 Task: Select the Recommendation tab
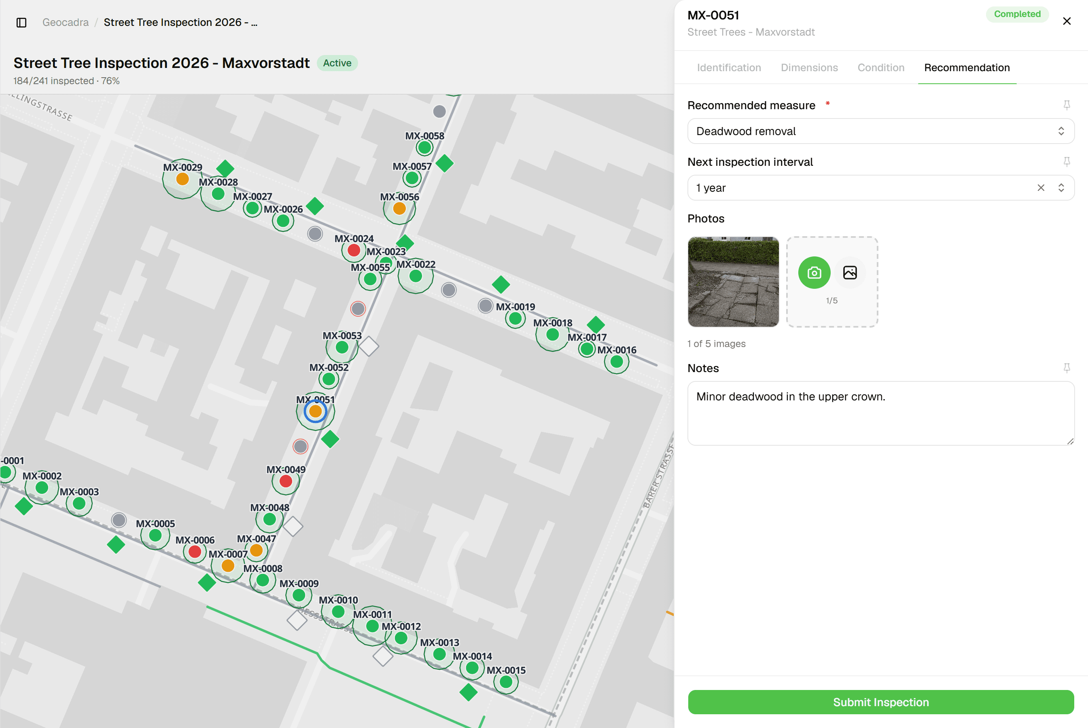(x=967, y=68)
